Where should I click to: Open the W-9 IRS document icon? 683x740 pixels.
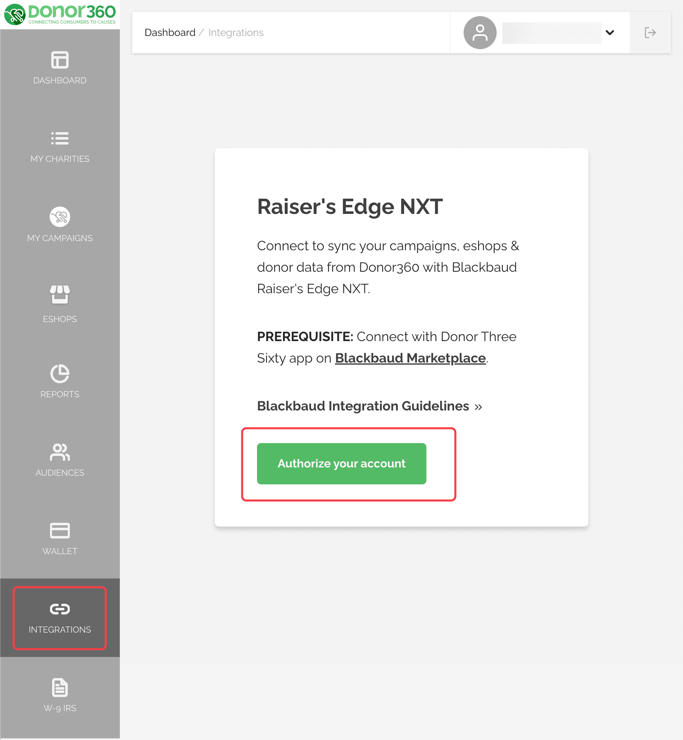pyautogui.click(x=60, y=688)
